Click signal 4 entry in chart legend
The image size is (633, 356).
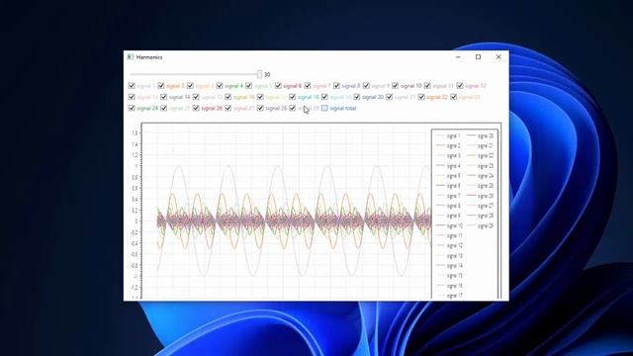pyautogui.click(x=448, y=166)
